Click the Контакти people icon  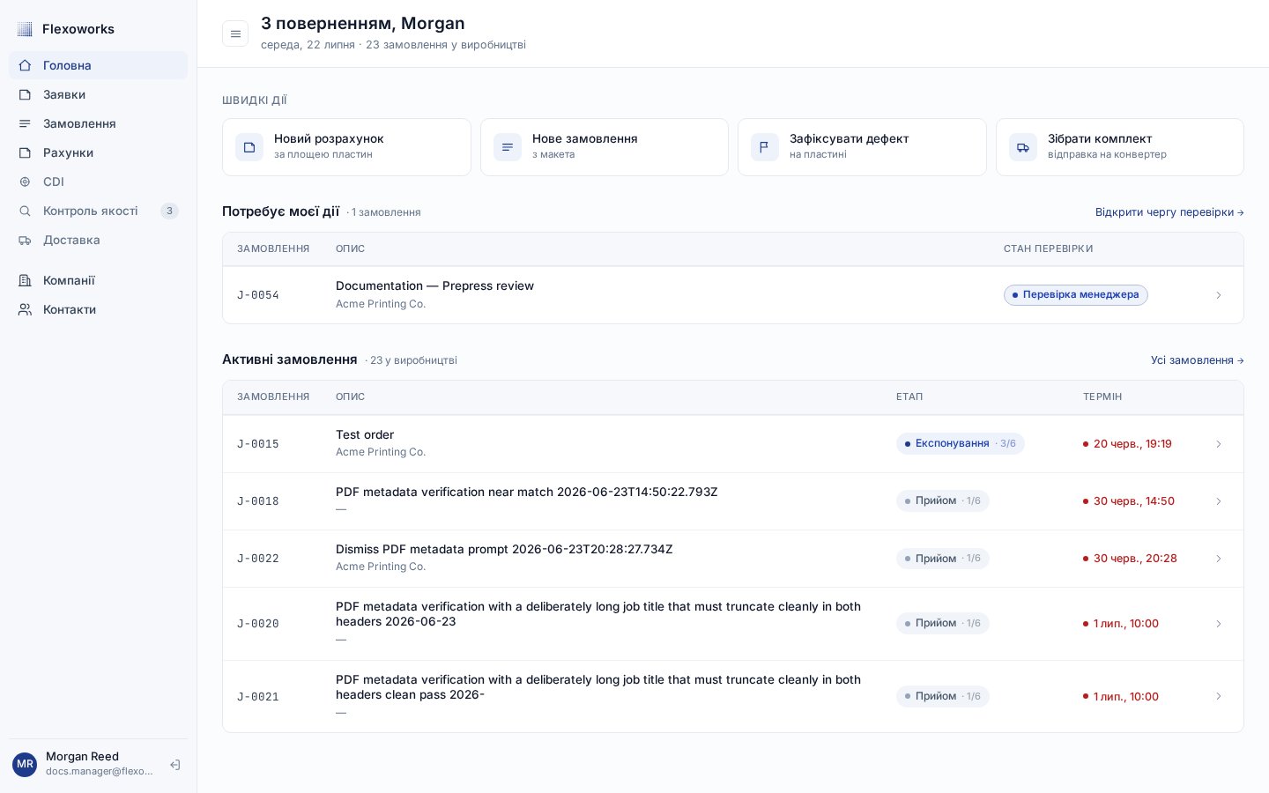point(25,309)
